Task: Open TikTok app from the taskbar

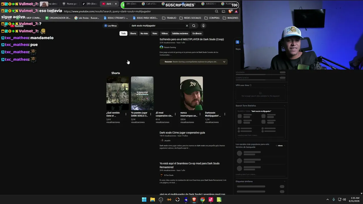Action: (x=211, y=199)
